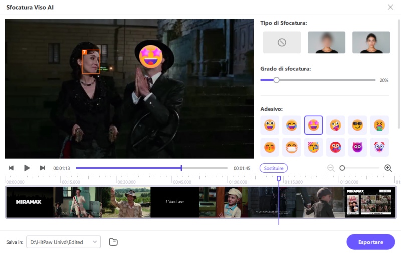The image size is (401, 253).
Task: Choose the purple devil emoji sticker
Action: coord(357,147)
